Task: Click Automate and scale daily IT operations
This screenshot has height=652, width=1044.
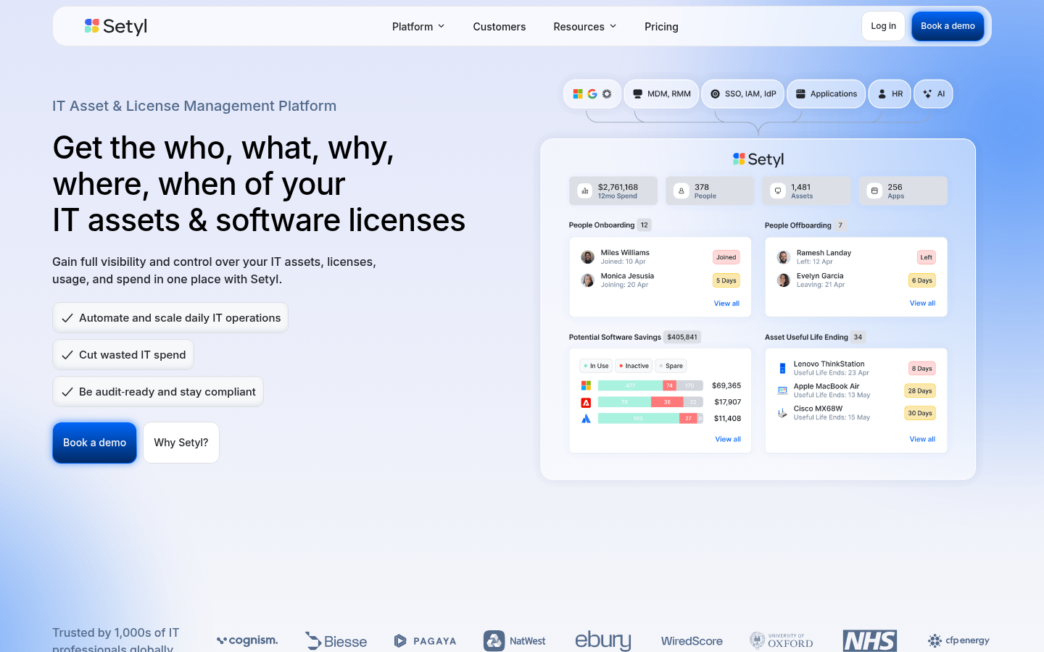Action: 170,318
